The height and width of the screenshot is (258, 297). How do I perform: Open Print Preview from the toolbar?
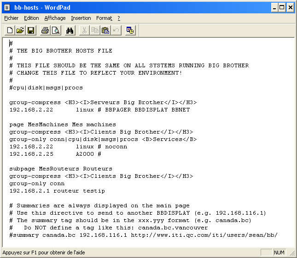(55, 31)
